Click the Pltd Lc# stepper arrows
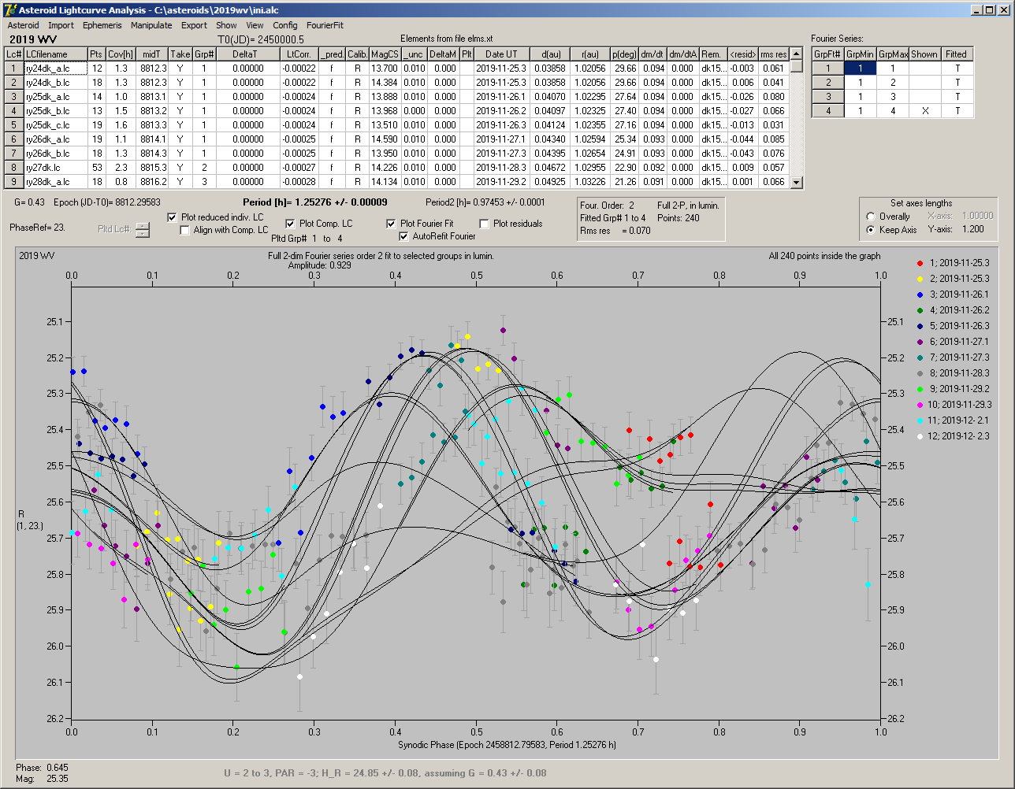The image size is (1015, 789). click(x=142, y=230)
